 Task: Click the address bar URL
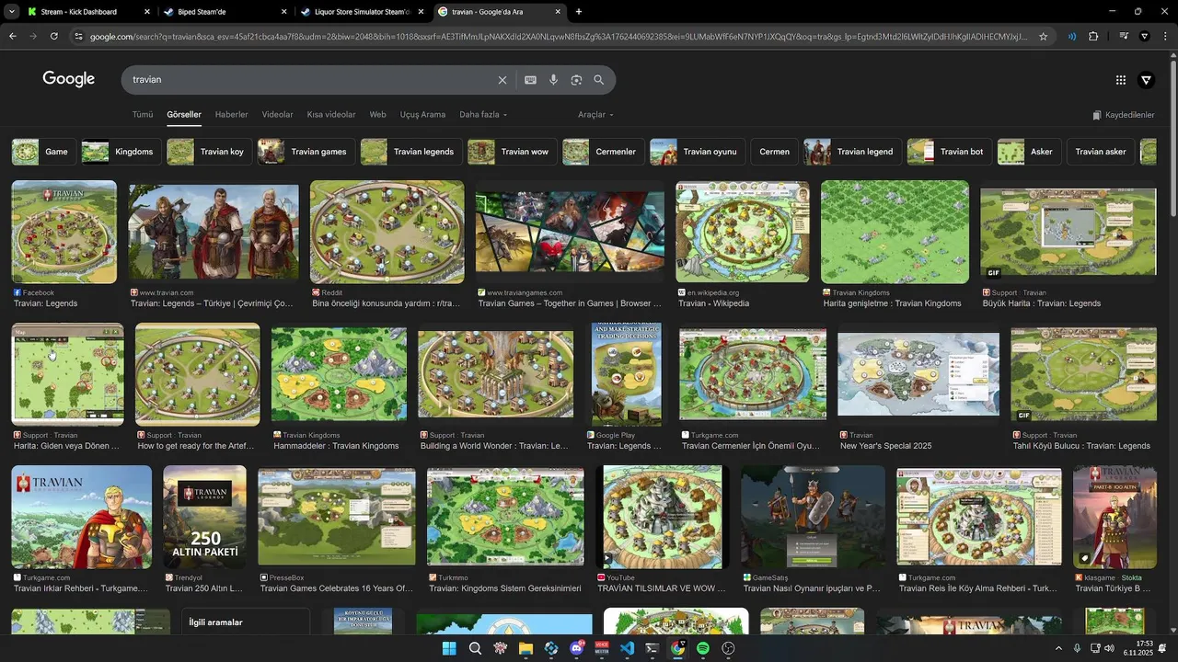tap(557, 36)
